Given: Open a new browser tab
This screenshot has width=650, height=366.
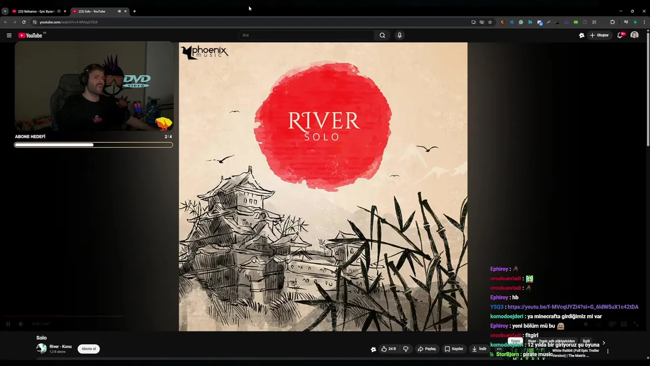Looking at the screenshot, I should point(135,11).
